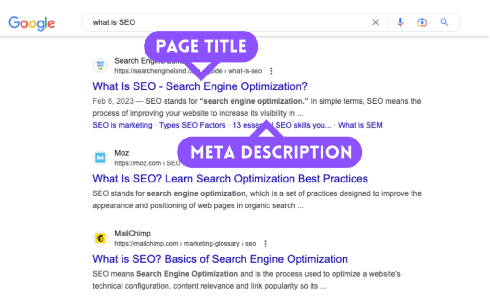This screenshot has width=490, height=300.
Task: Open more options for MailChimp result
Action: [x=266, y=244]
